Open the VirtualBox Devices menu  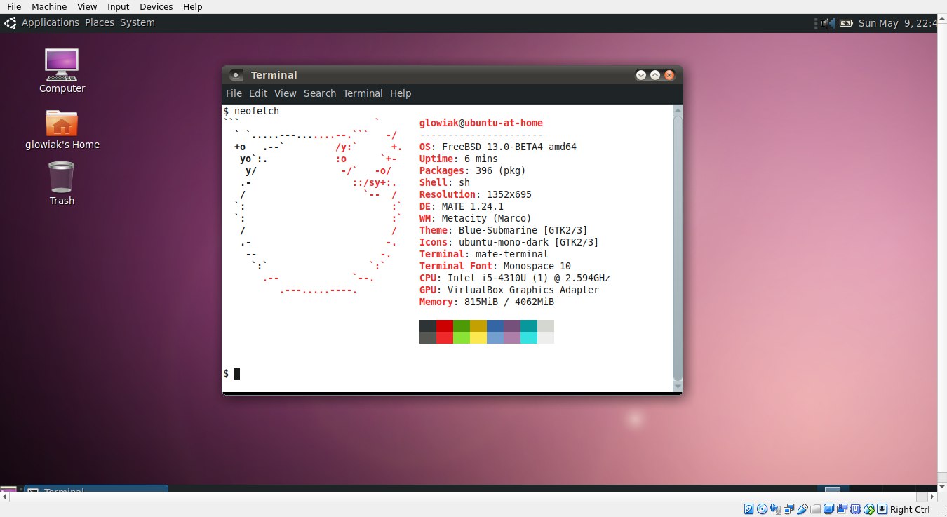coord(156,6)
